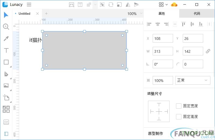Image resolution: width=215 pixels, height=140 pixels.
Task: Click the X position field showing 108
Action: click(163, 38)
